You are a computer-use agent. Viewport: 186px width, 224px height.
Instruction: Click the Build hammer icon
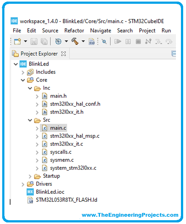75,41
